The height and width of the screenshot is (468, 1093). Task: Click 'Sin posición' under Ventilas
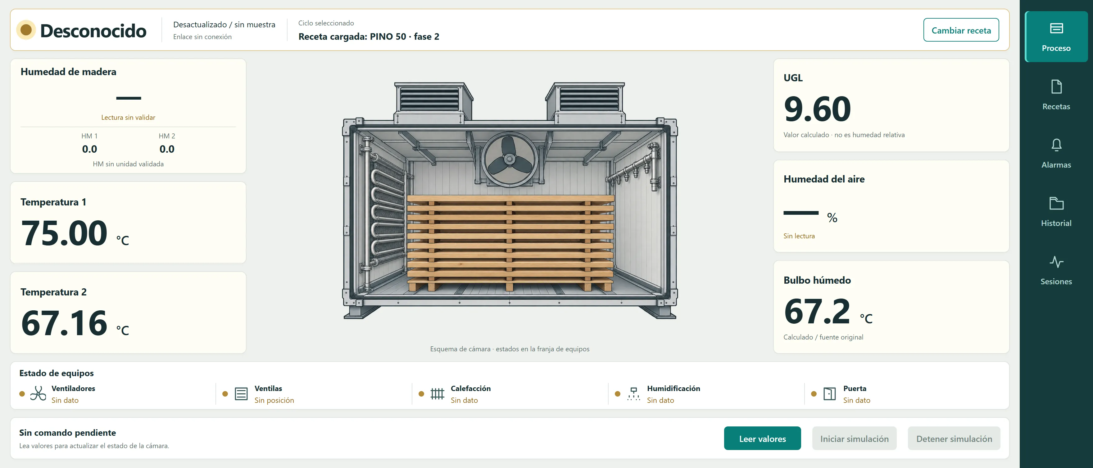tap(274, 400)
